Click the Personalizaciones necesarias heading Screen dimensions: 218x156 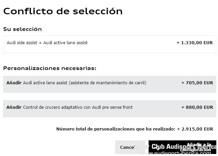(50, 68)
